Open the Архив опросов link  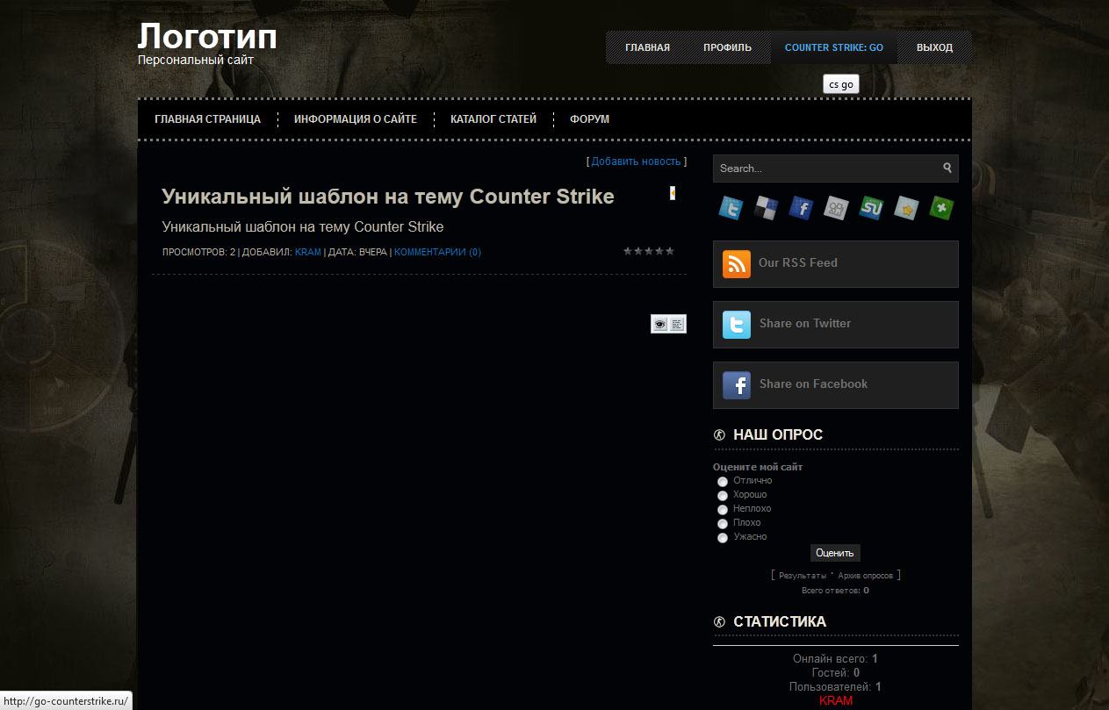point(866,576)
